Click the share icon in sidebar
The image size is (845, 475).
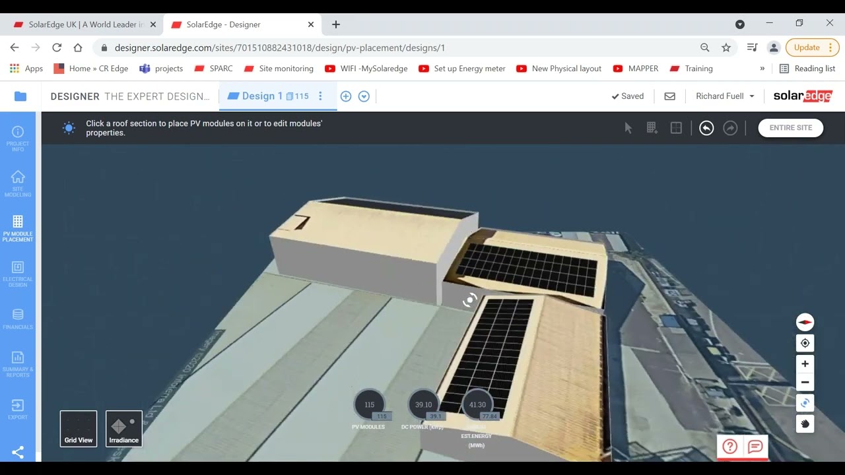click(18, 452)
